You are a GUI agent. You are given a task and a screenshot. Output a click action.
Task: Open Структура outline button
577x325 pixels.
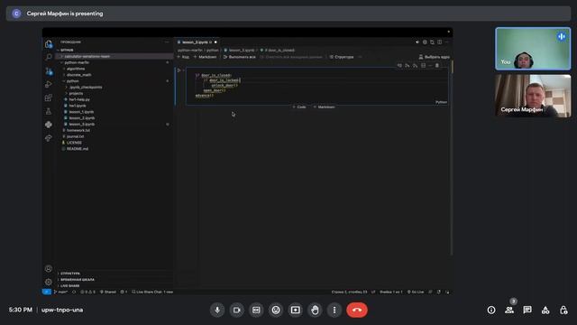point(342,57)
